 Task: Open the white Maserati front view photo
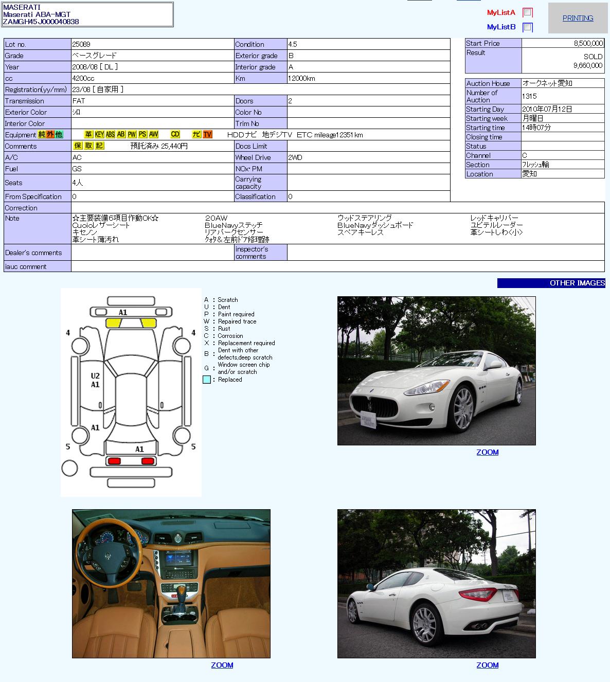tap(436, 370)
